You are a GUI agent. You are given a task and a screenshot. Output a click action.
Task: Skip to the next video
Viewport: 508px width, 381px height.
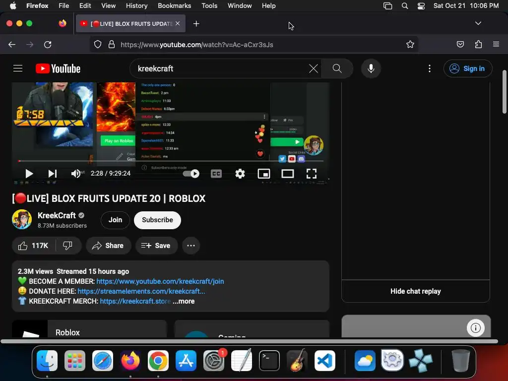[53, 174]
